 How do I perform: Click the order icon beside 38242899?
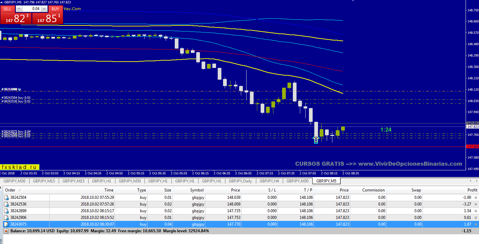pyautogui.click(x=6, y=211)
